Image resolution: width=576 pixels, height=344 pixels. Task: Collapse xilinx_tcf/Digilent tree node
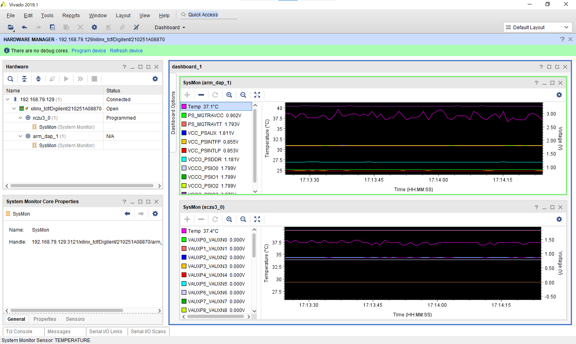(x=14, y=108)
